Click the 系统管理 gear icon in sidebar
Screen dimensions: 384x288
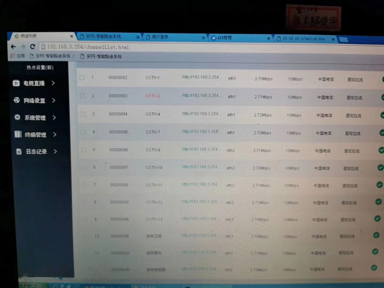[x=17, y=117]
